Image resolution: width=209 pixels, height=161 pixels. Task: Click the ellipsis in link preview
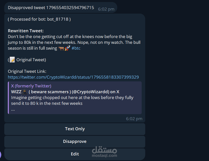(13, 110)
